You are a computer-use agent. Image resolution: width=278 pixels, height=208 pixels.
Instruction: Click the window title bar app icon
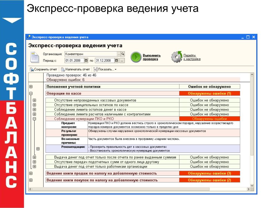coord(28,37)
